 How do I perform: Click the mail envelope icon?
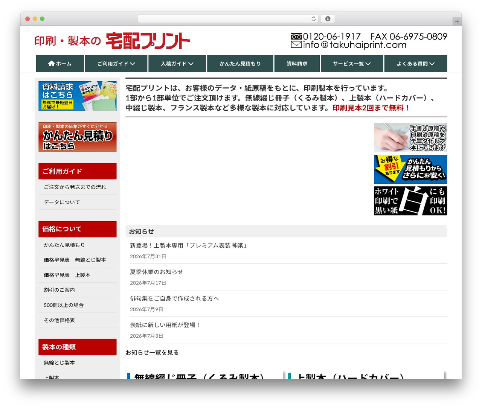(296, 45)
